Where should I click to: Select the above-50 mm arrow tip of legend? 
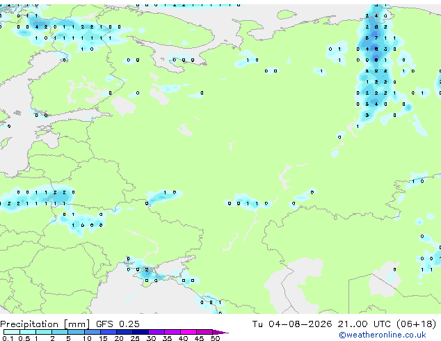tap(220, 332)
